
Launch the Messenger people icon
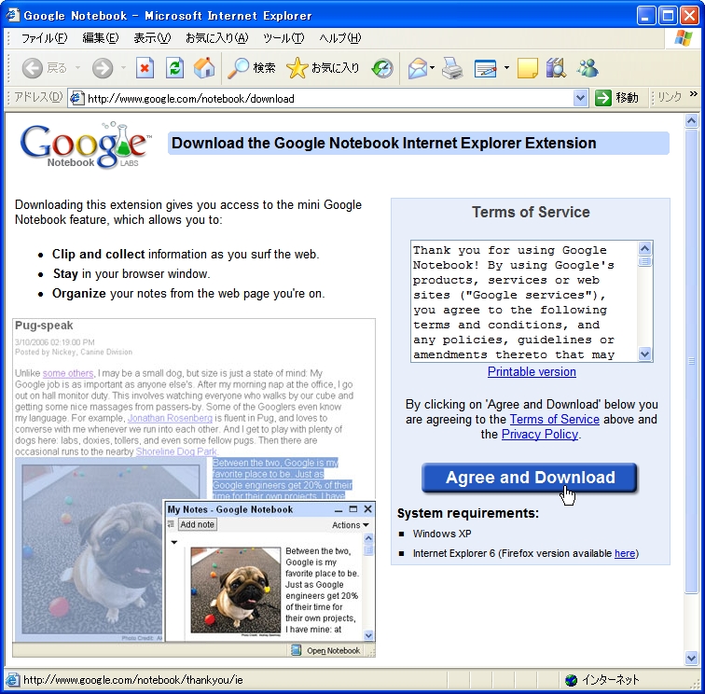(587, 68)
